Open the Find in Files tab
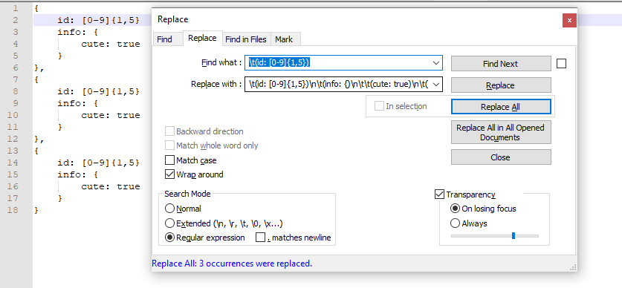This screenshot has height=288, width=622. 246,39
